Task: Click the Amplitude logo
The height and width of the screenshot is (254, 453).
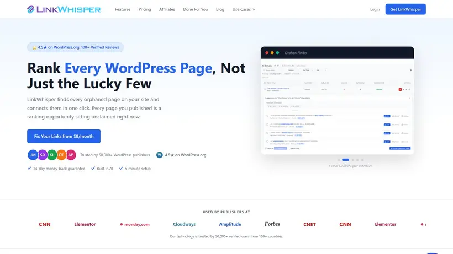Action: [230, 224]
